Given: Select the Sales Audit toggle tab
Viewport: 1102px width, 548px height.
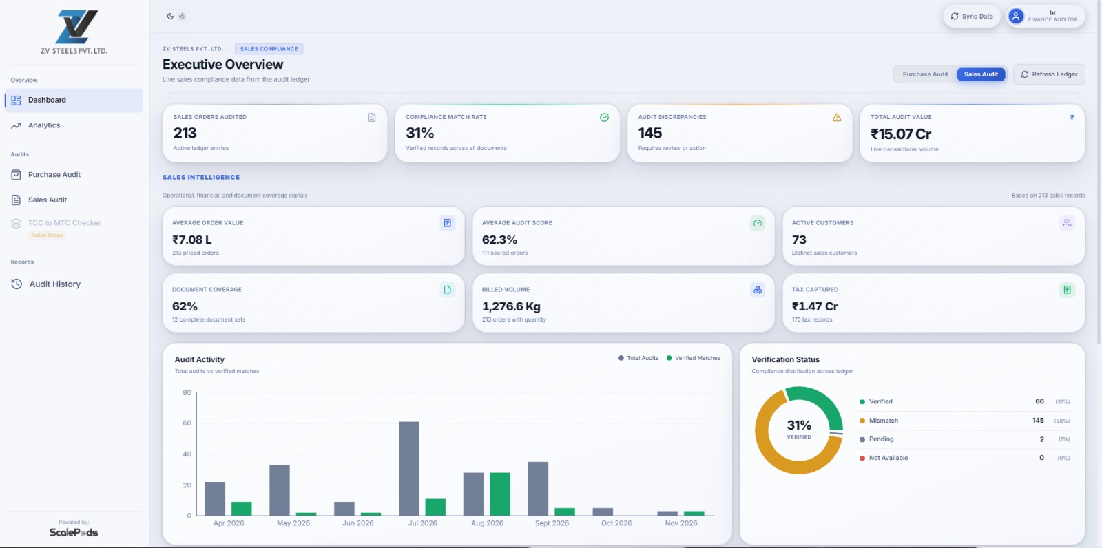Looking at the screenshot, I should point(981,74).
